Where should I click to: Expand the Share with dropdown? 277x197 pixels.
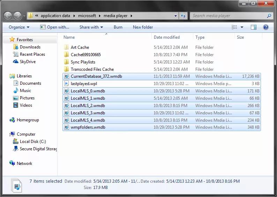[x=91, y=27]
